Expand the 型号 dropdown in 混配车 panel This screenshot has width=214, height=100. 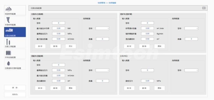102,70
